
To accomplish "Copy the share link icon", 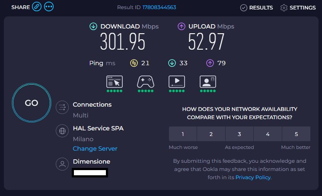I will pyautogui.click(x=37, y=7).
